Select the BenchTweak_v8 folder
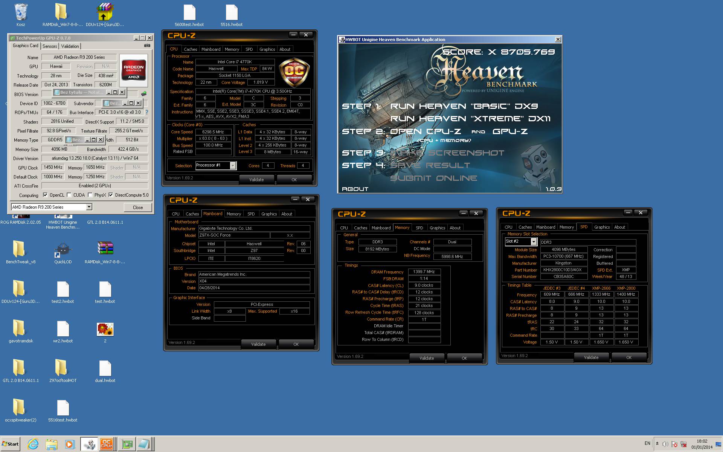Image resolution: width=723 pixels, height=452 pixels. click(19, 249)
